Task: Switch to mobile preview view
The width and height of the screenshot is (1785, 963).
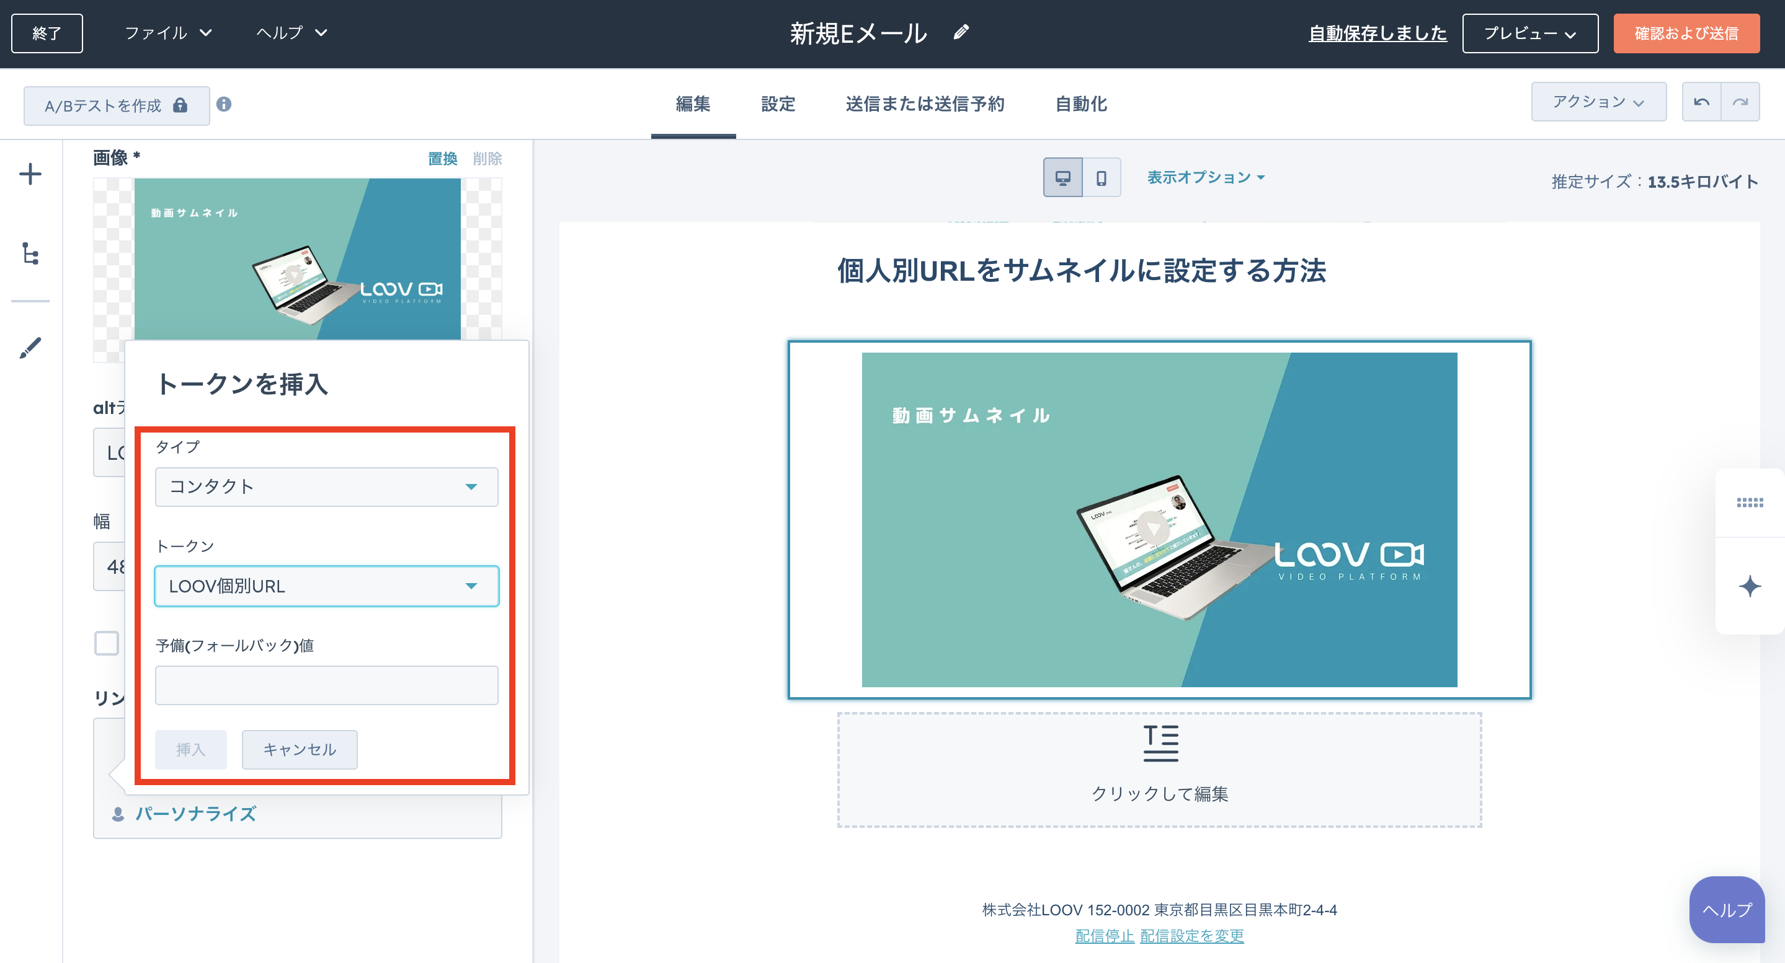Action: 1101,178
